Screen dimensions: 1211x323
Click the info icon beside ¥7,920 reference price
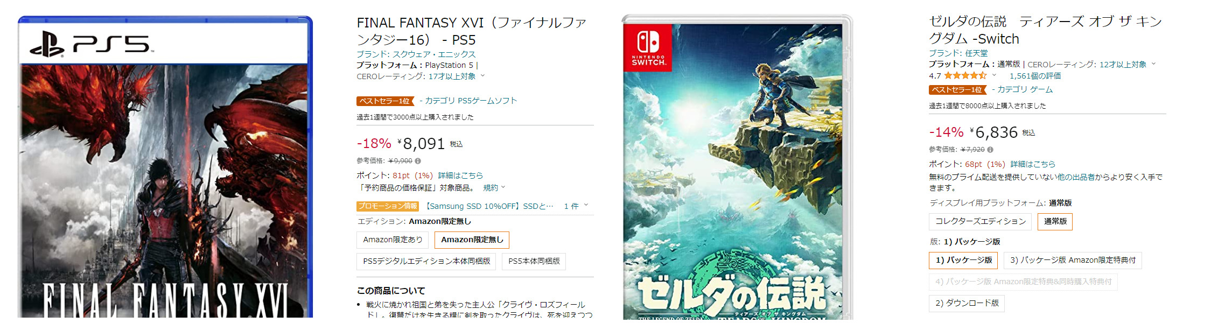pos(990,150)
